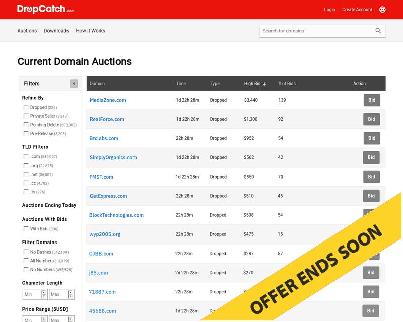The width and height of the screenshot is (403, 322).
Task: Bid on 45688.com
Action: pyautogui.click(x=371, y=311)
